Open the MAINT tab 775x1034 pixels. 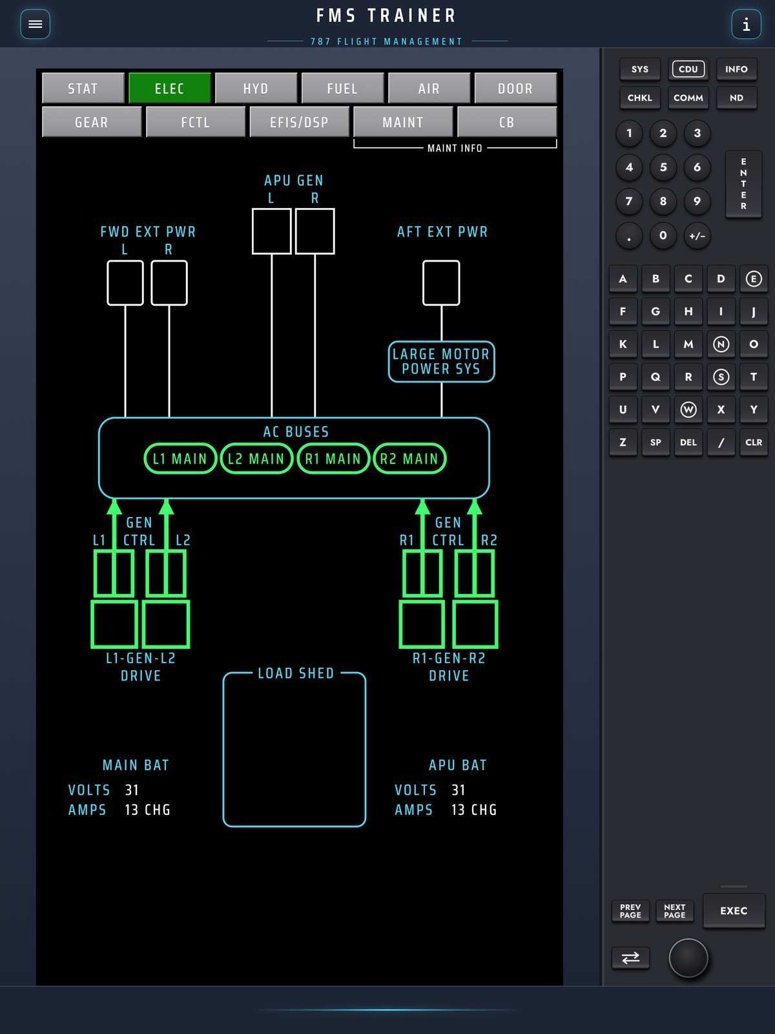(x=403, y=122)
